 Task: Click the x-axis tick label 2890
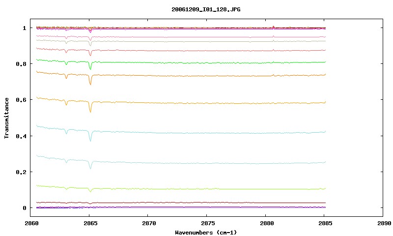[x=384, y=223]
